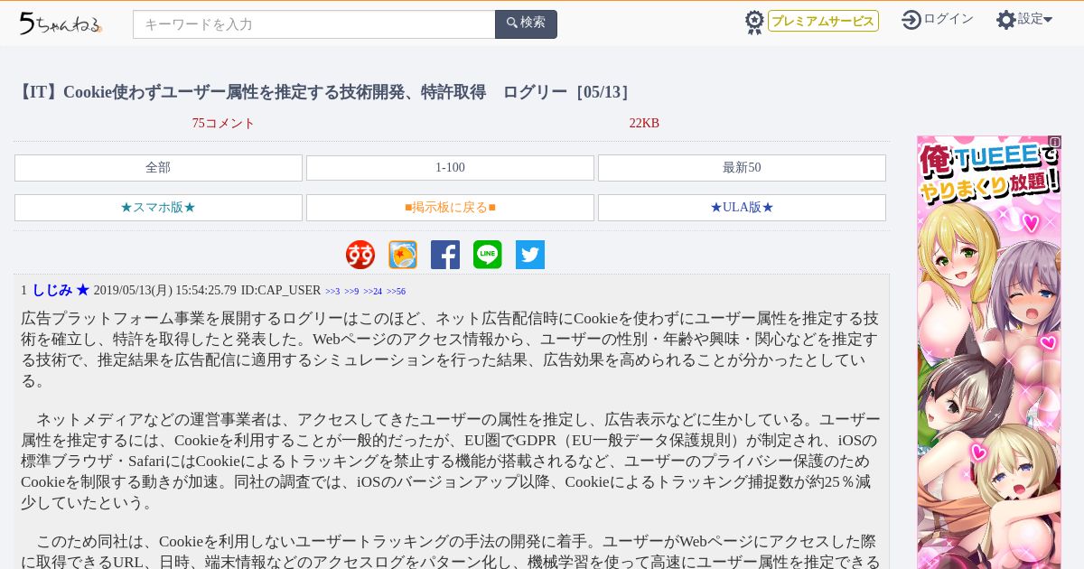Click the orange framed share icon
This screenshot has height=569, width=1084.
[x=403, y=255]
